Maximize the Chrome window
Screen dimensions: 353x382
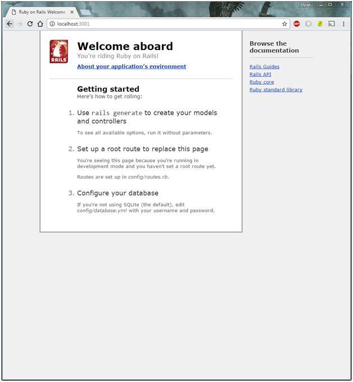(x=330, y=4)
